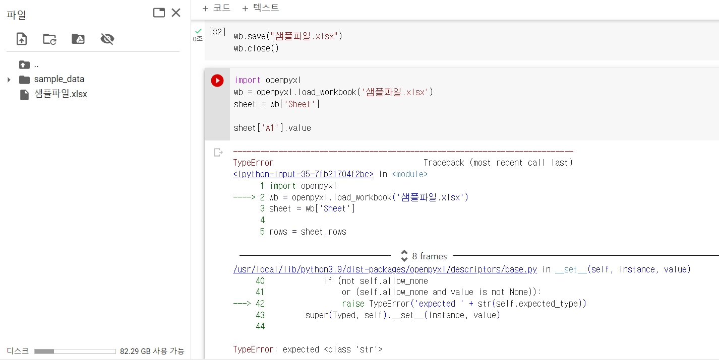The width and height of the screenshot is (719, 360).
Task: Open the files panel in a new window
Action: point(159,13)
